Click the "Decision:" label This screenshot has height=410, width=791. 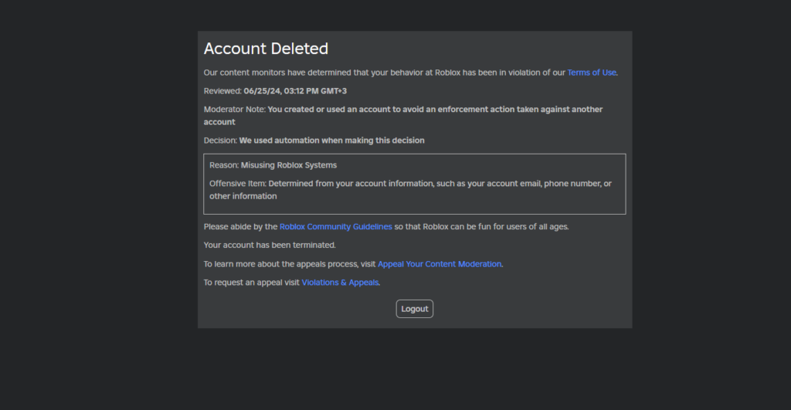click(220, 141)
